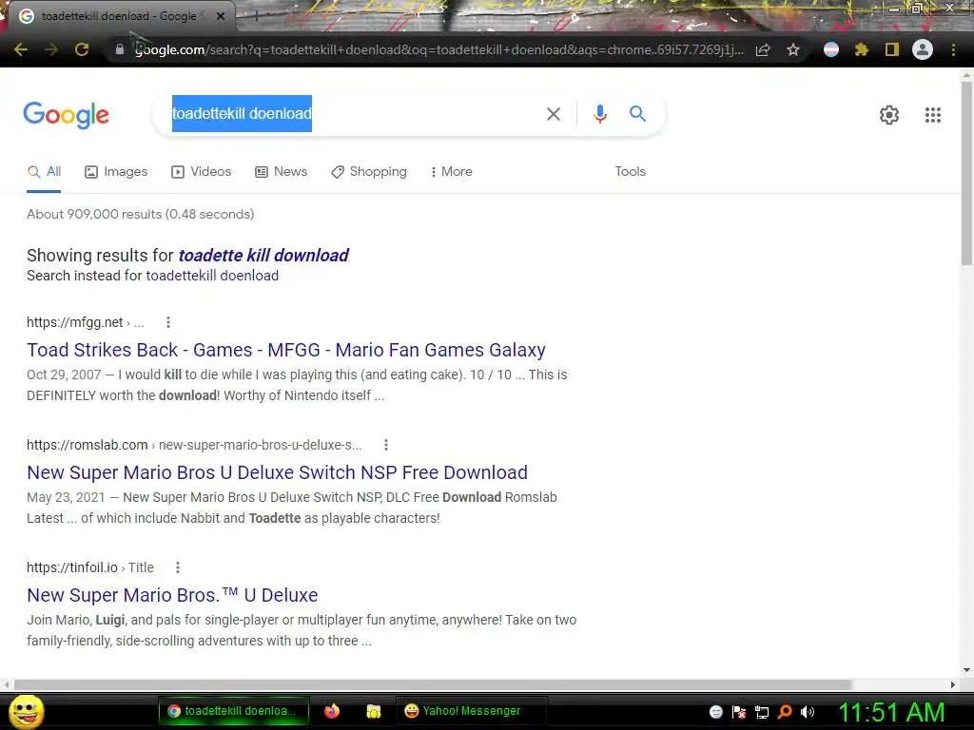Open the volume speaker tray icon

tap(808, 712)
